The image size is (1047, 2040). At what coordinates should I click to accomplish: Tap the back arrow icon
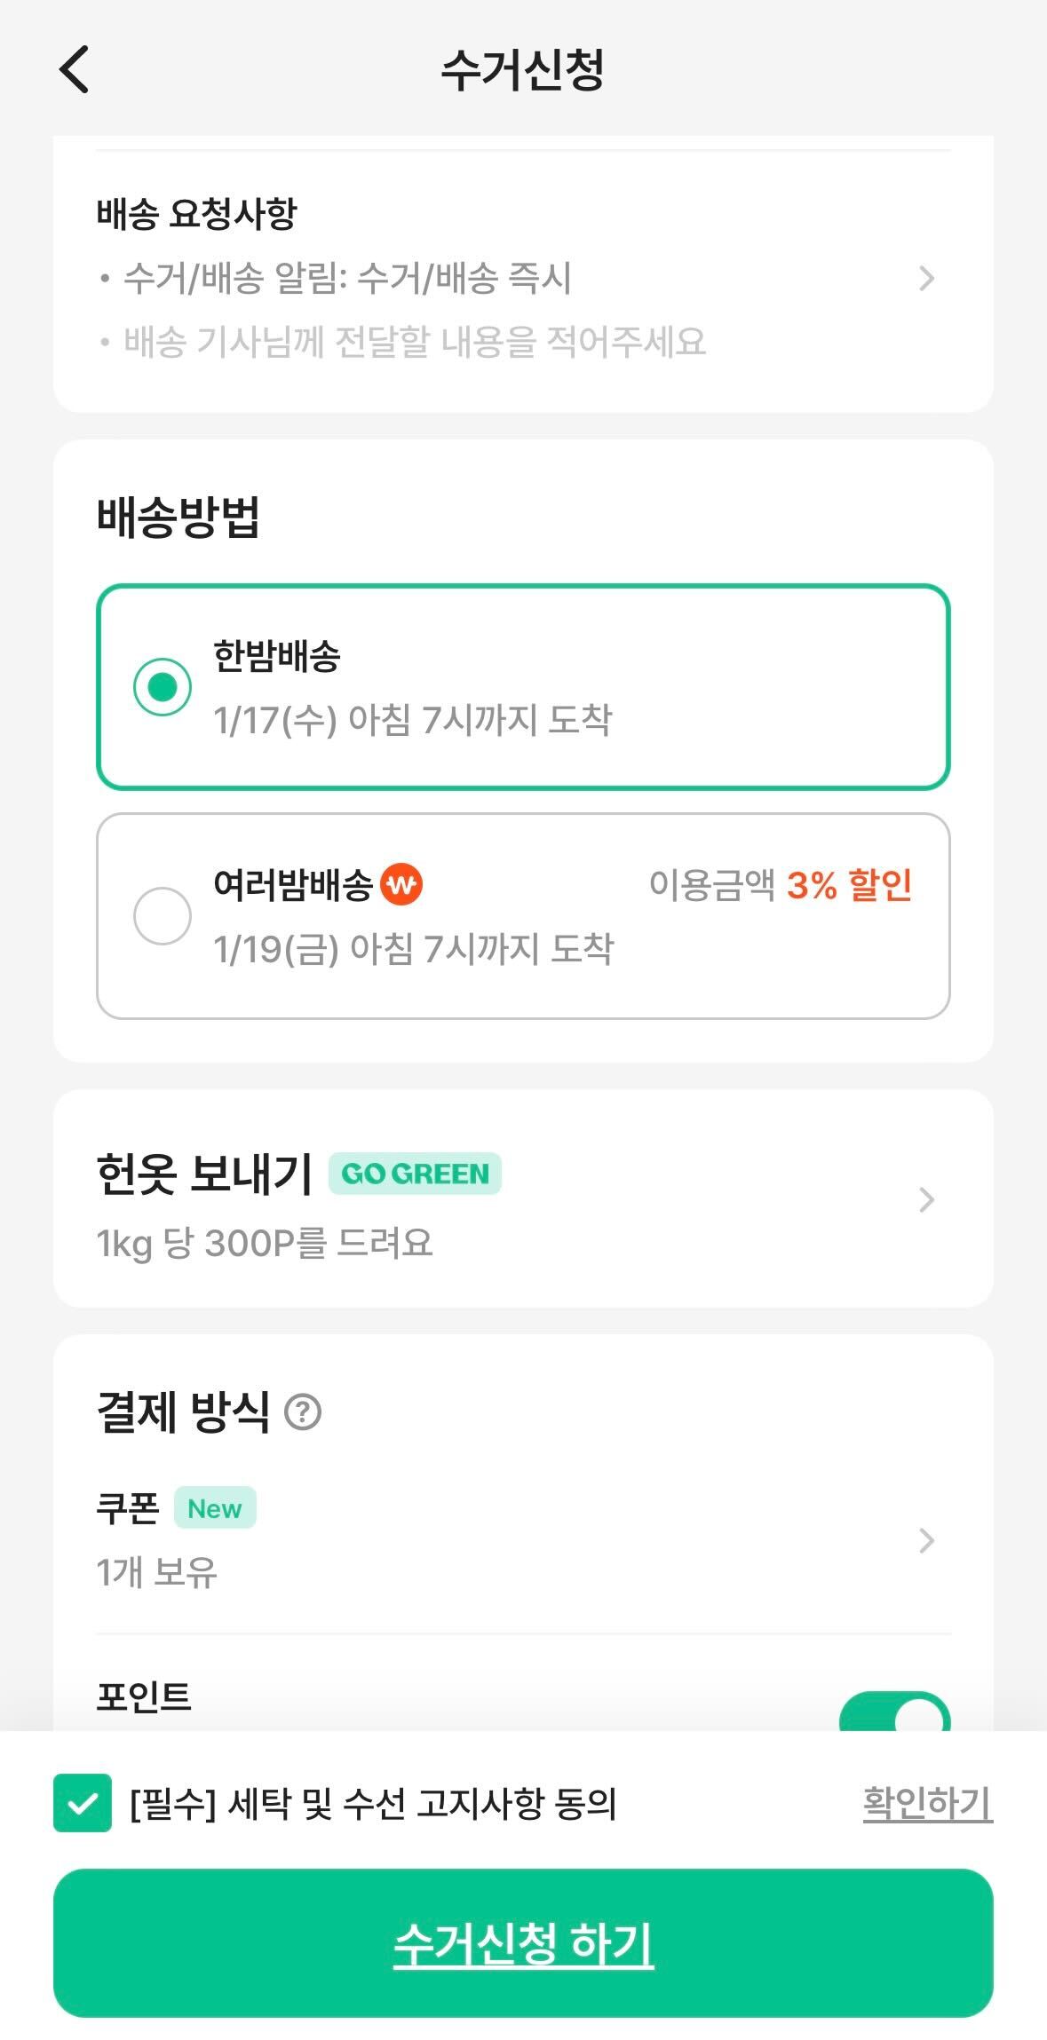click(75, 69)
